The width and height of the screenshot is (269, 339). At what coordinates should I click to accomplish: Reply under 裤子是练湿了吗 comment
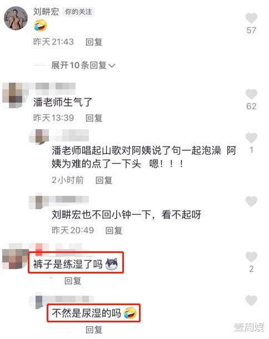tap(73, 281)
